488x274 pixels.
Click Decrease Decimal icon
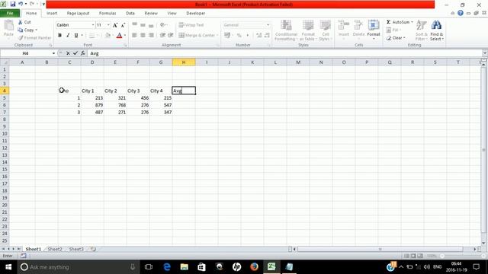tap(267, 36)
